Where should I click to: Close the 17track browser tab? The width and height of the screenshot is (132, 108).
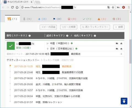31,2
